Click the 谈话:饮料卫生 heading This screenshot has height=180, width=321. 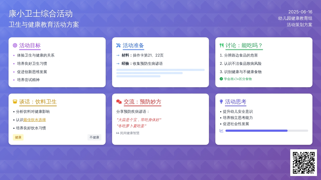click(x=38, y=102)
